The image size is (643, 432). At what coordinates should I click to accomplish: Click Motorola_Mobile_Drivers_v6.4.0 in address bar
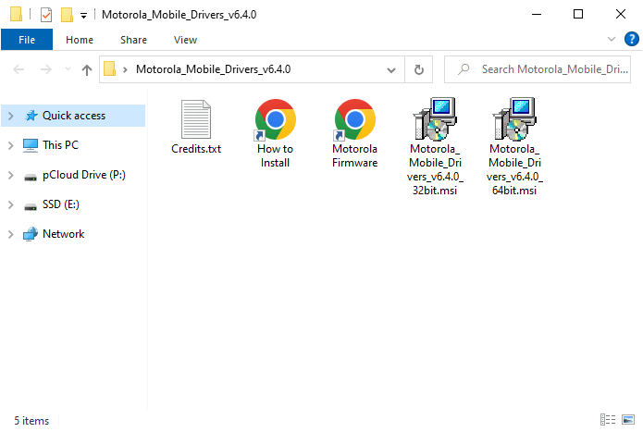point(213,69)
